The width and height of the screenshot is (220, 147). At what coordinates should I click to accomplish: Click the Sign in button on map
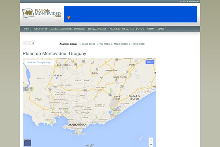point(150,62)
